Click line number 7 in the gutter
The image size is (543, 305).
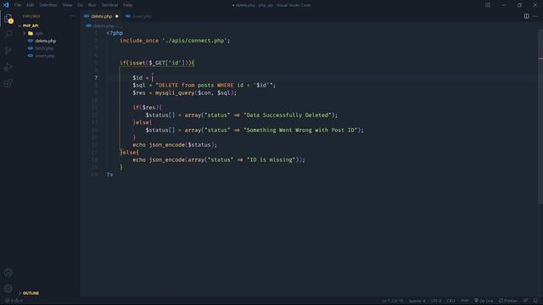(x=96, y=78)
